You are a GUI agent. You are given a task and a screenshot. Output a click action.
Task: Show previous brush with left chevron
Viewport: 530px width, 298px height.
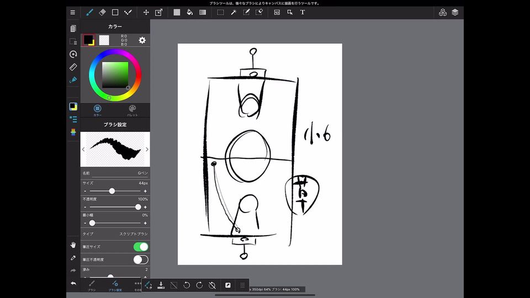click(x=83, y=150)
